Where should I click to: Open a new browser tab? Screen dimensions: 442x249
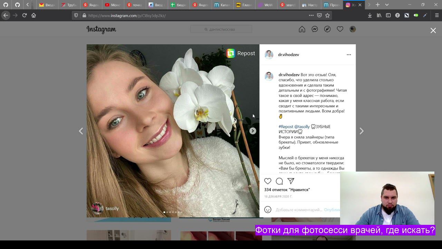point(377,5)
